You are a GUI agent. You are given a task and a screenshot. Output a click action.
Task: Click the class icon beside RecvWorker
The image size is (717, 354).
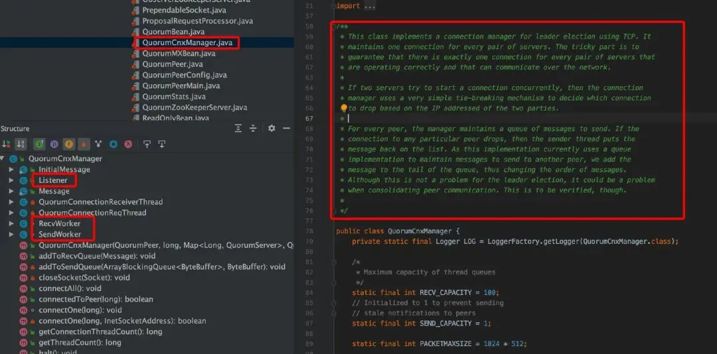[x=23, y=223]
